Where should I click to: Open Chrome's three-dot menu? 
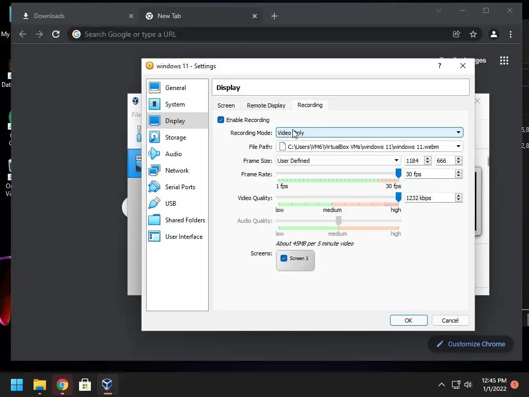click(510, 34)
